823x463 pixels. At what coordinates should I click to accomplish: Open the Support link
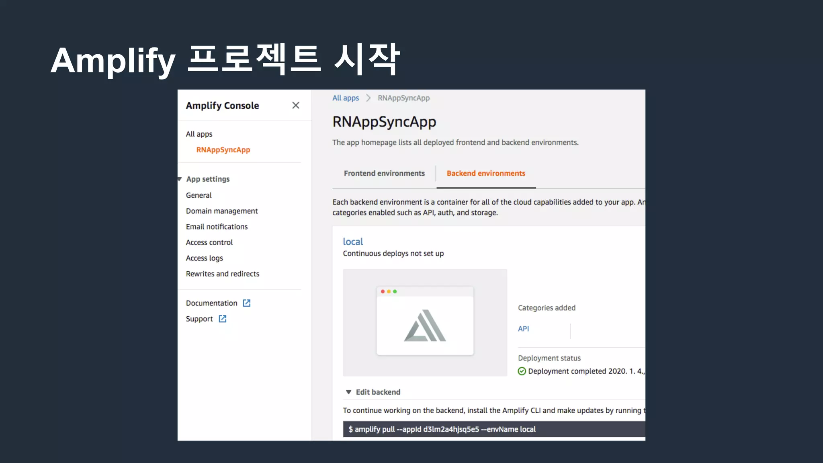pos(199,319)
